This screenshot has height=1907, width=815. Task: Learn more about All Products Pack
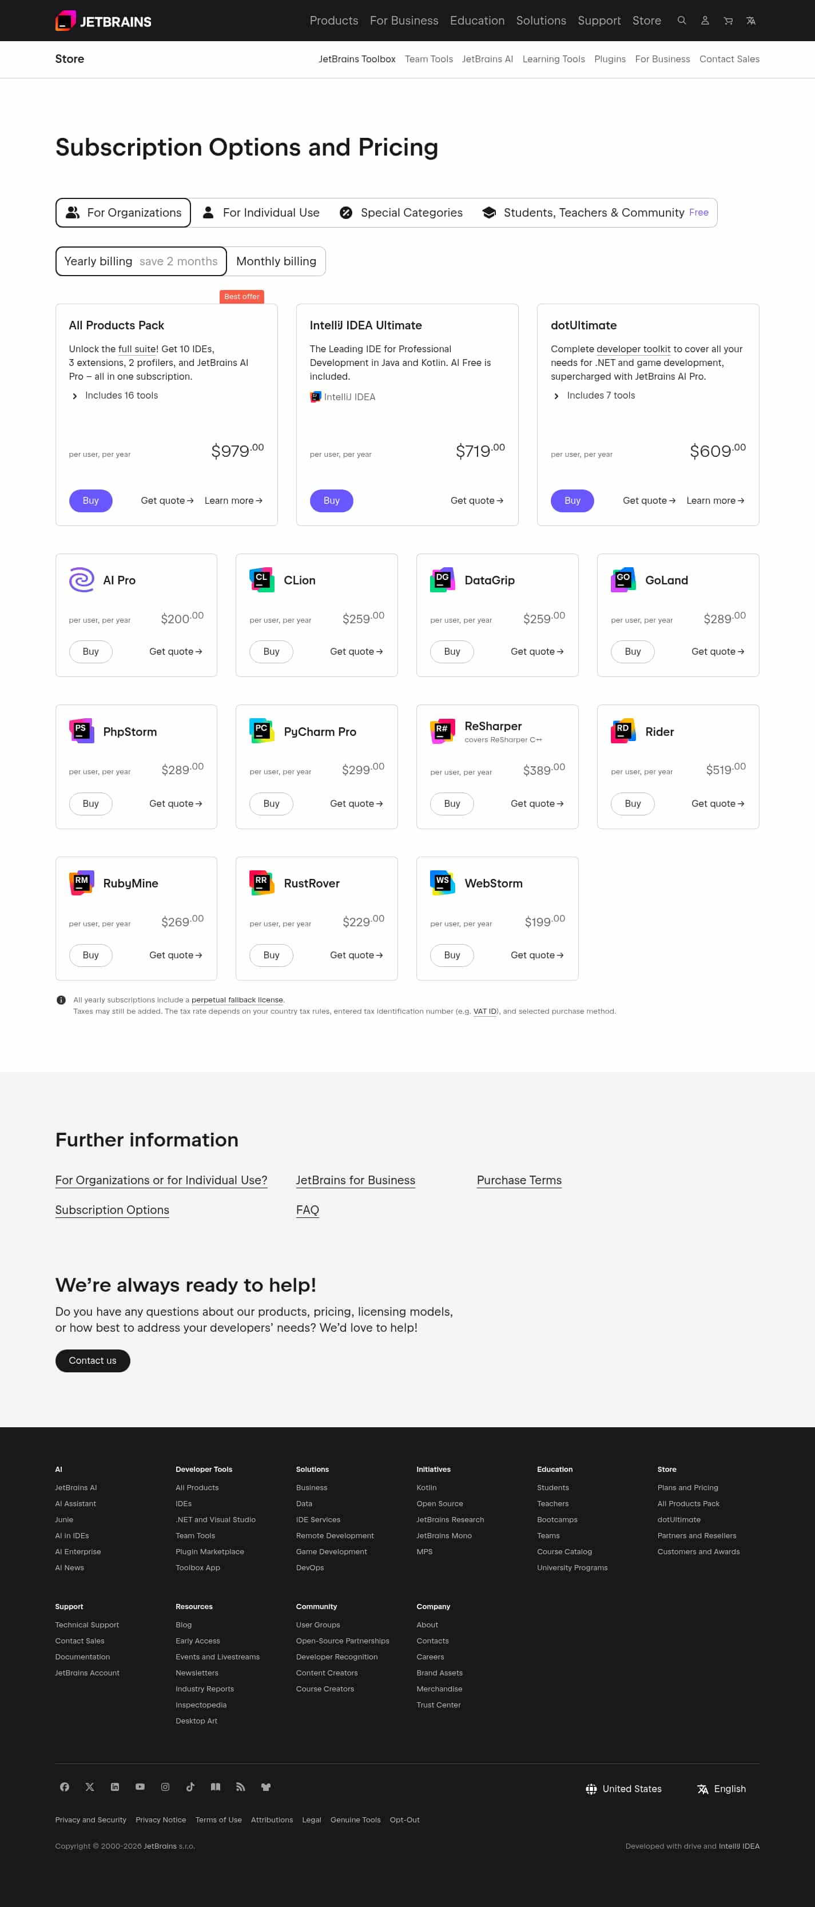click(x=233, y=500)
